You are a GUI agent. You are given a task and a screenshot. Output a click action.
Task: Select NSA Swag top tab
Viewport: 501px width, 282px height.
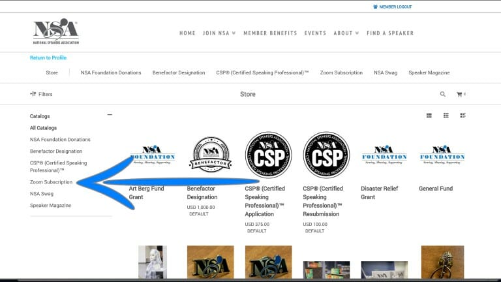pos(386,72)
